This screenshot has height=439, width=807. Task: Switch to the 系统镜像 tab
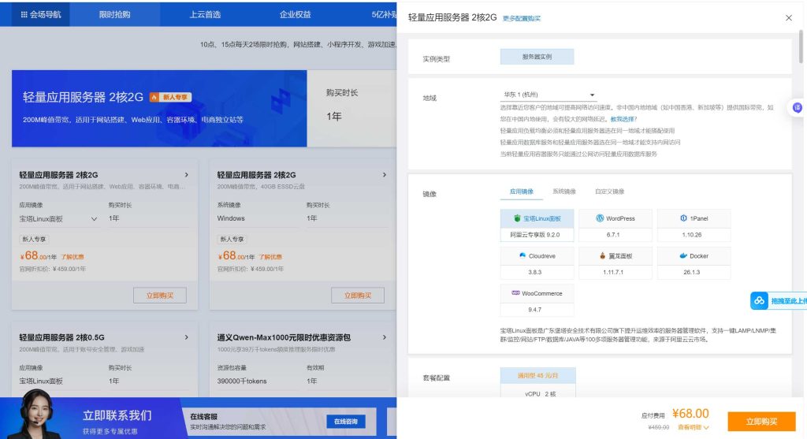click(563, 192)
